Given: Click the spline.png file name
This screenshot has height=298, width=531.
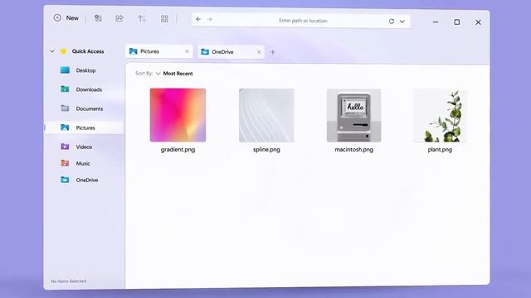Looking at the screenshot, I should tap(266, 149).
